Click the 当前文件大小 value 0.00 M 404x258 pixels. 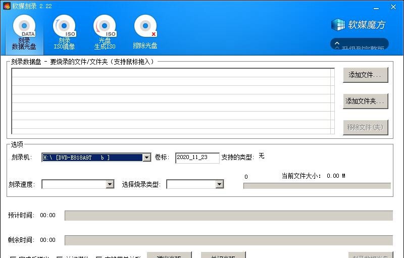point(336,176)
